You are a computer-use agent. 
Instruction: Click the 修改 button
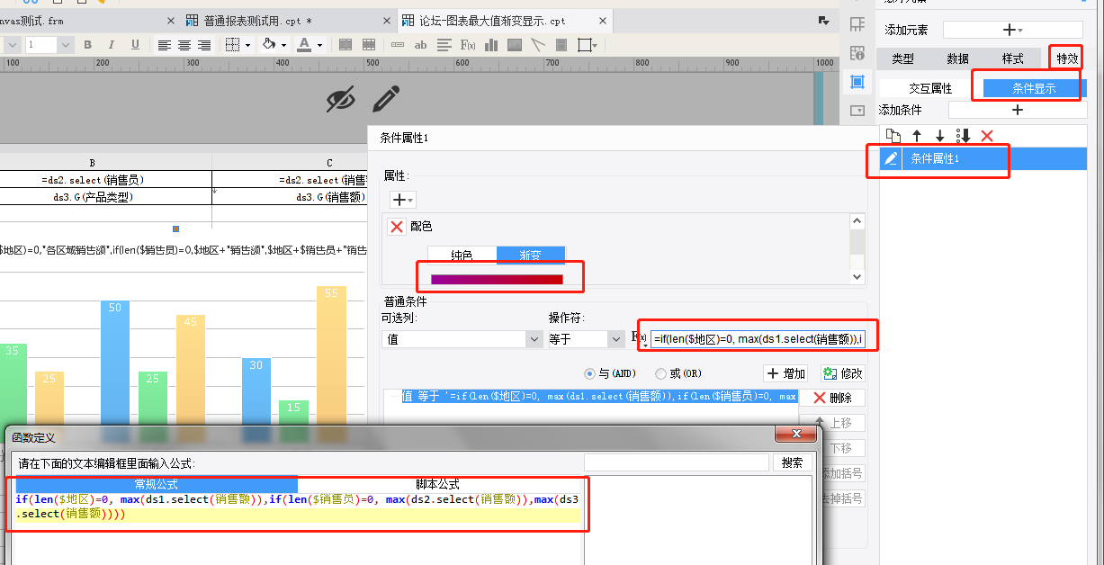point(842,373)
